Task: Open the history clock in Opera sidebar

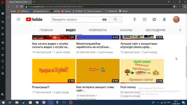Action: 3,61
